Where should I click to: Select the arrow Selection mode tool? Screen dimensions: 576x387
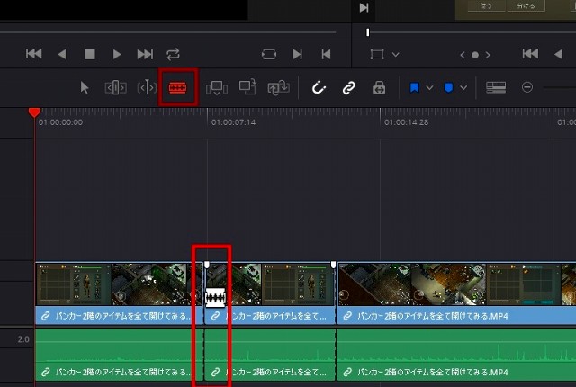[85, 87]
